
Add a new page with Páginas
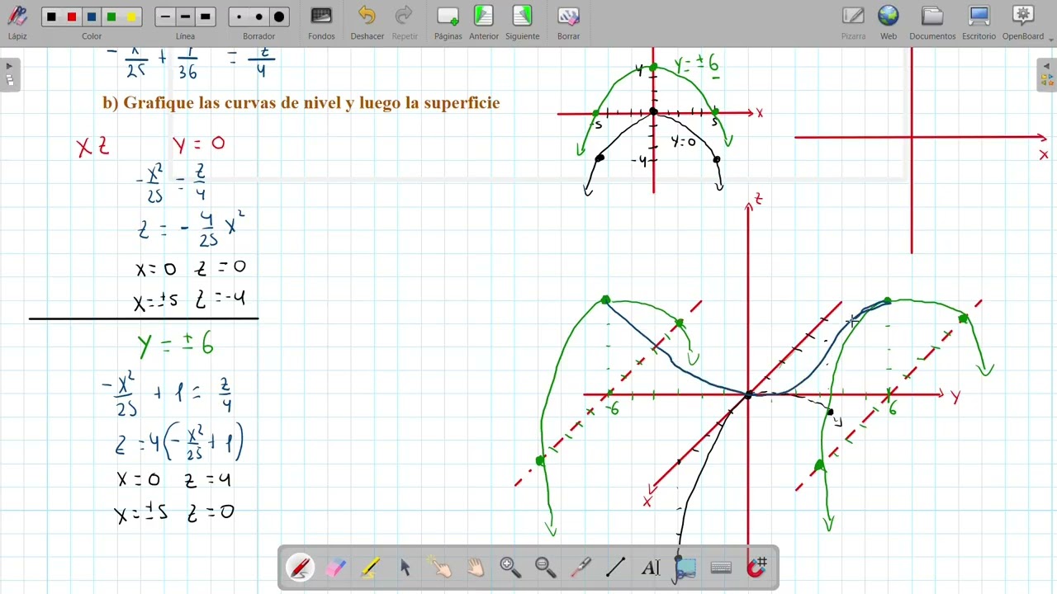click(448, 22)
